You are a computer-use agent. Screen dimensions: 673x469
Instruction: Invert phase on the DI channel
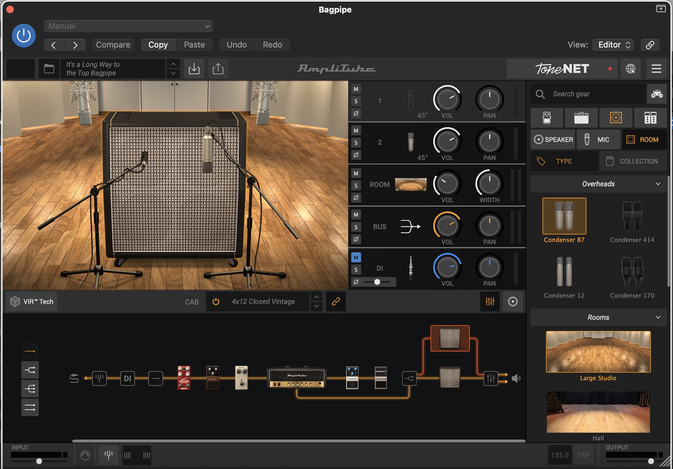356,282
